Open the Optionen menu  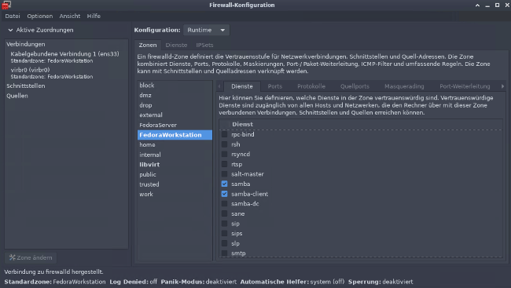coord(40,16)
